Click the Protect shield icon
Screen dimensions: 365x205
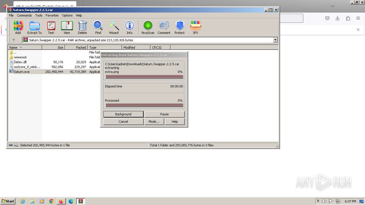point(180,28)
